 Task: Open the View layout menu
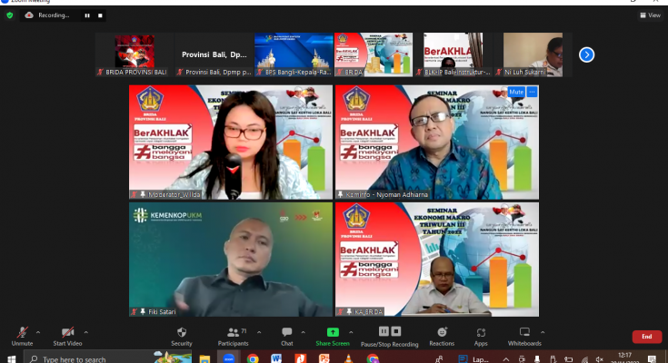pos(650,15)
